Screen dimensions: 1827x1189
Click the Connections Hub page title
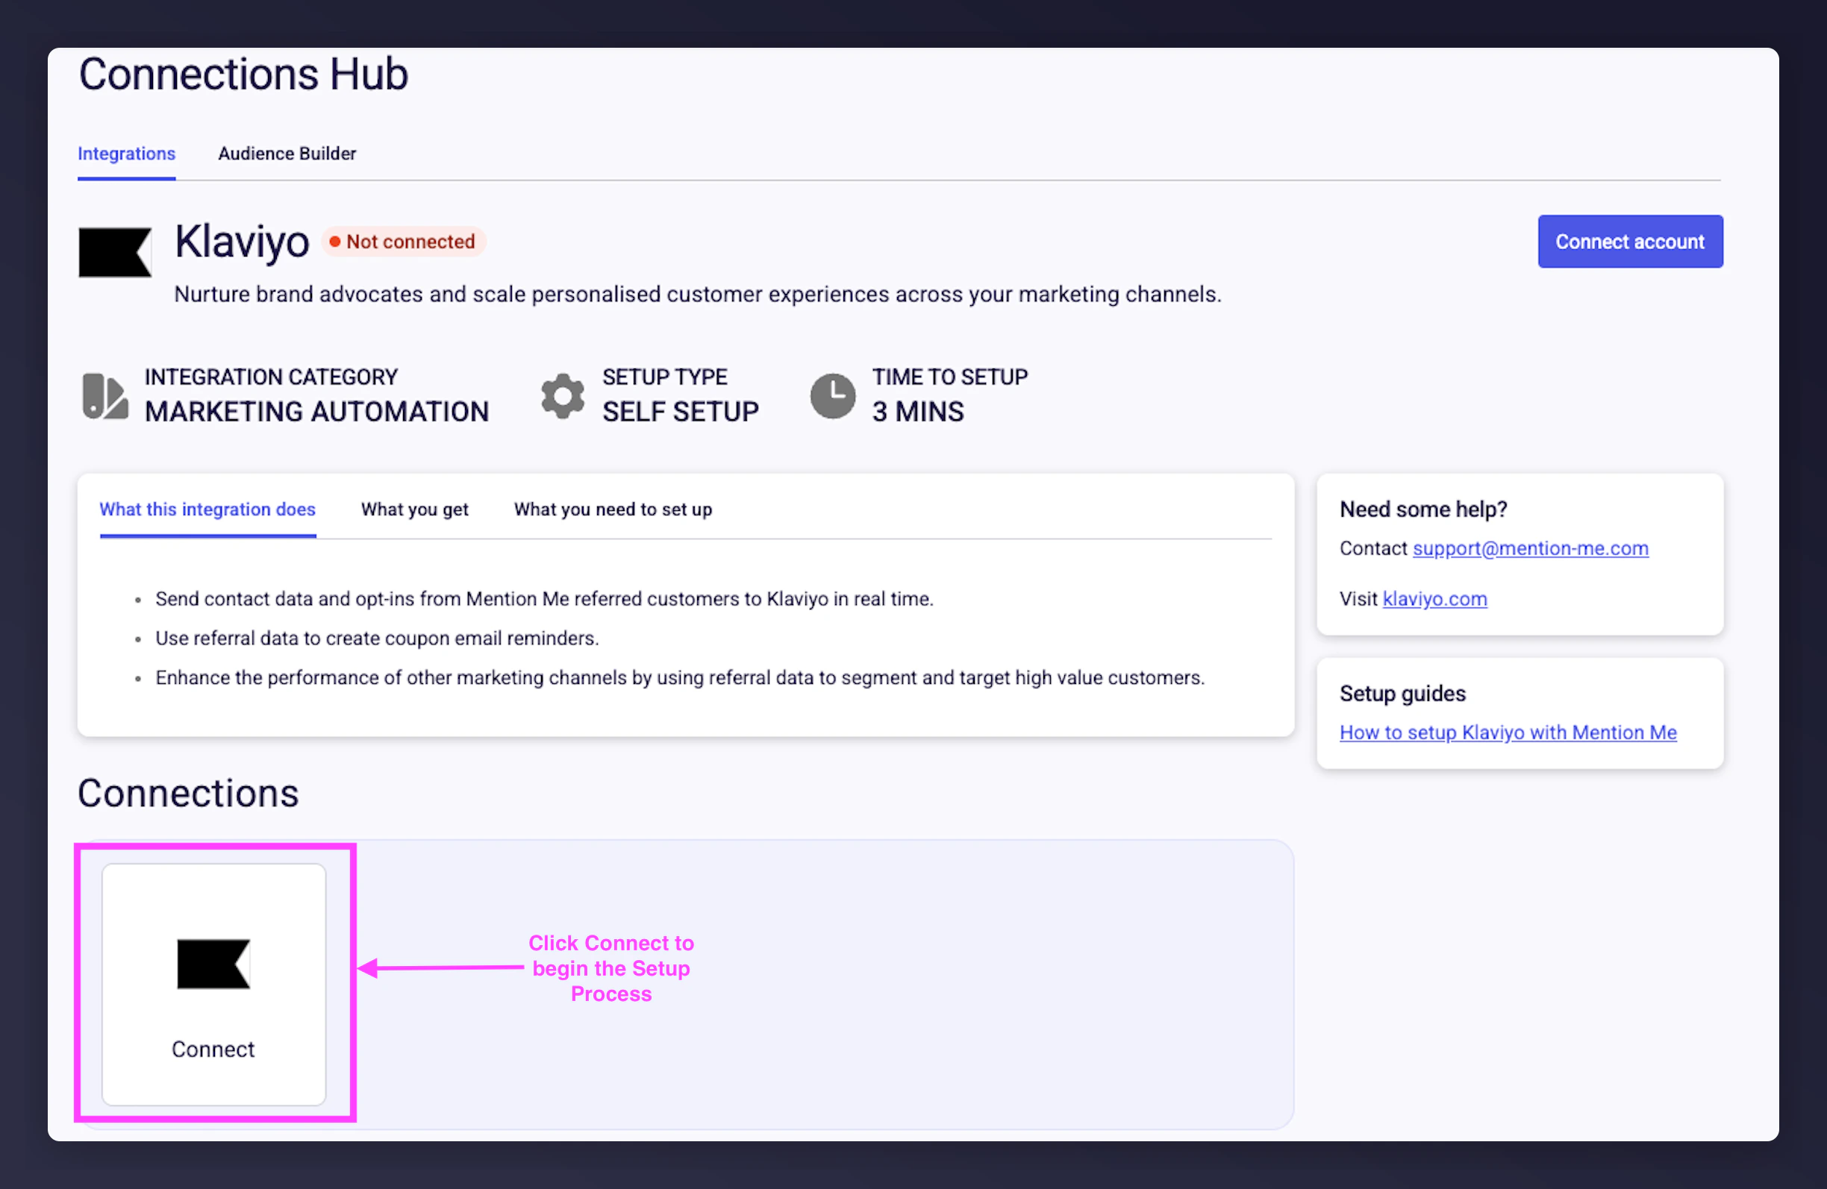(243, 75)
